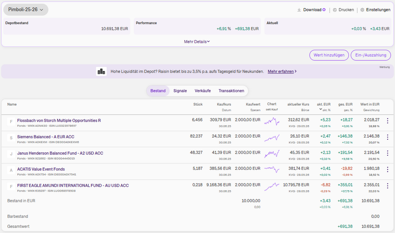
Task: Click the A avatar icon for ACATIS
Action: click(11, 170)
